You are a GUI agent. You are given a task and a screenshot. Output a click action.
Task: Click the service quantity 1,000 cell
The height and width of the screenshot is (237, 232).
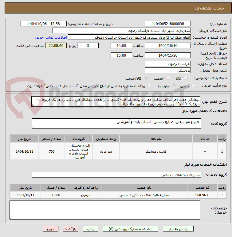tap(56, 195)
